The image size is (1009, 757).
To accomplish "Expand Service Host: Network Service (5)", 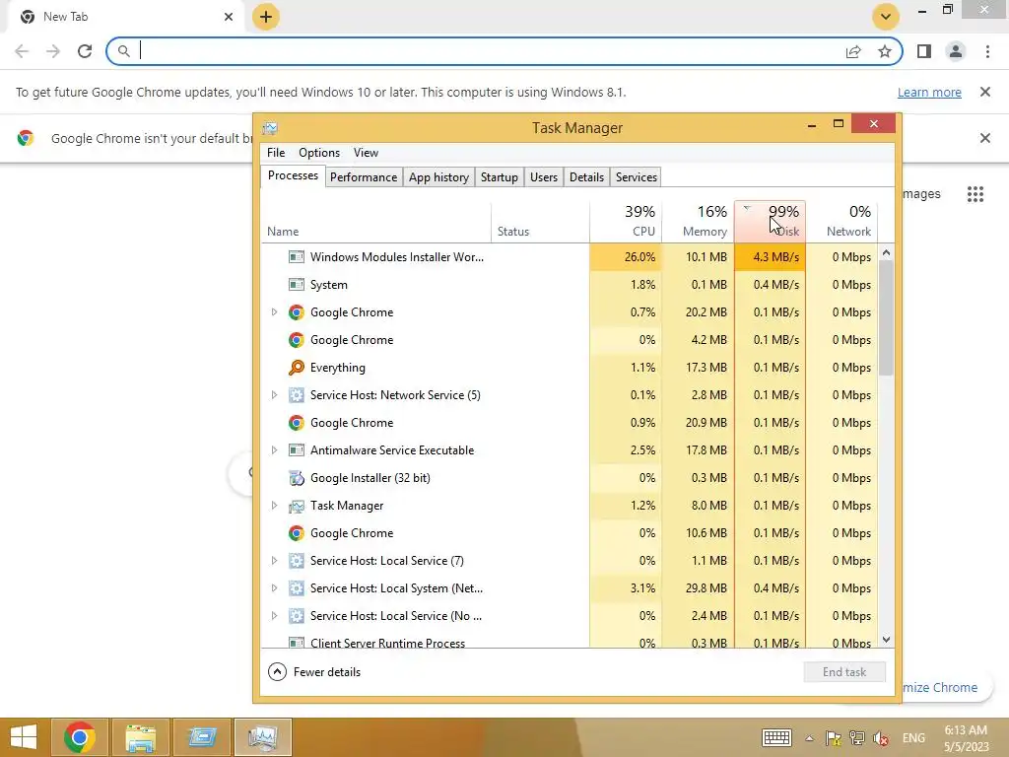I will pyautogui.click(x=274, y=395).
